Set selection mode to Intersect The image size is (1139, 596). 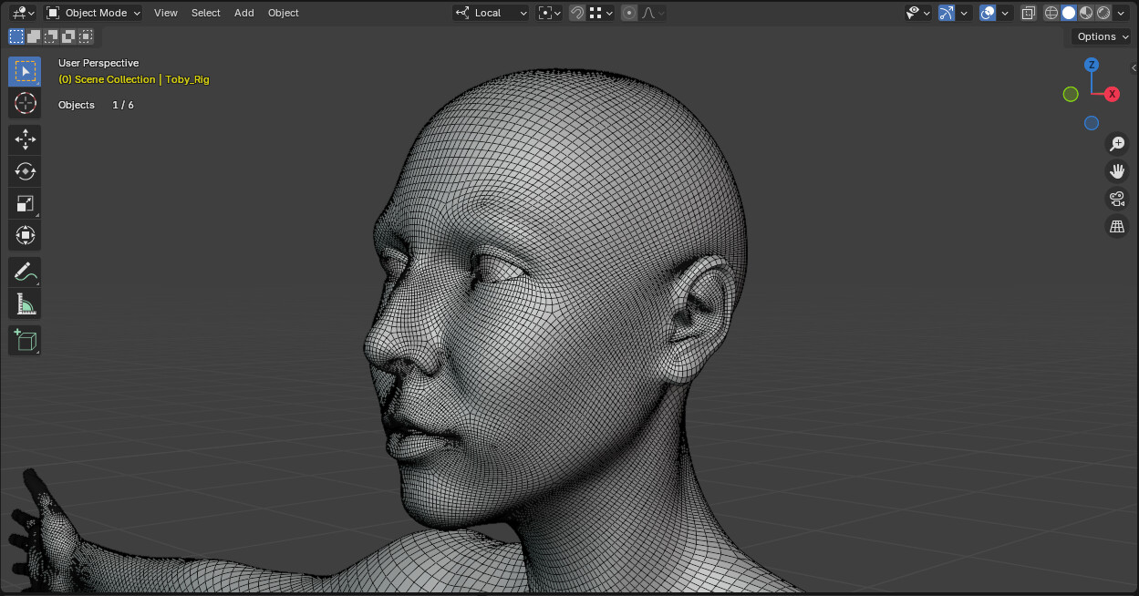[x=86, y=36]
